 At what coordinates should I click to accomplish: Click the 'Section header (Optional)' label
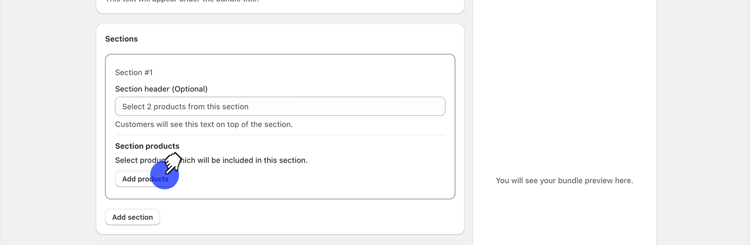pos(161,89)
